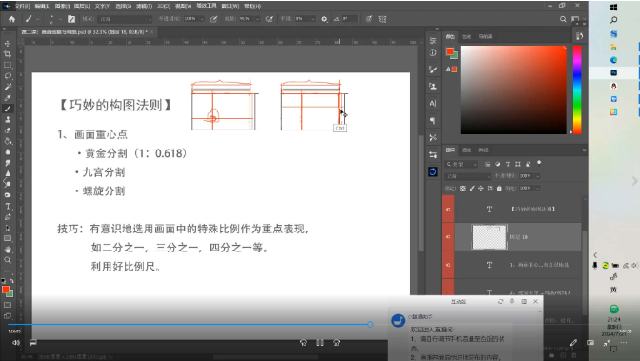Select the Eraser tool

(8, 130)
